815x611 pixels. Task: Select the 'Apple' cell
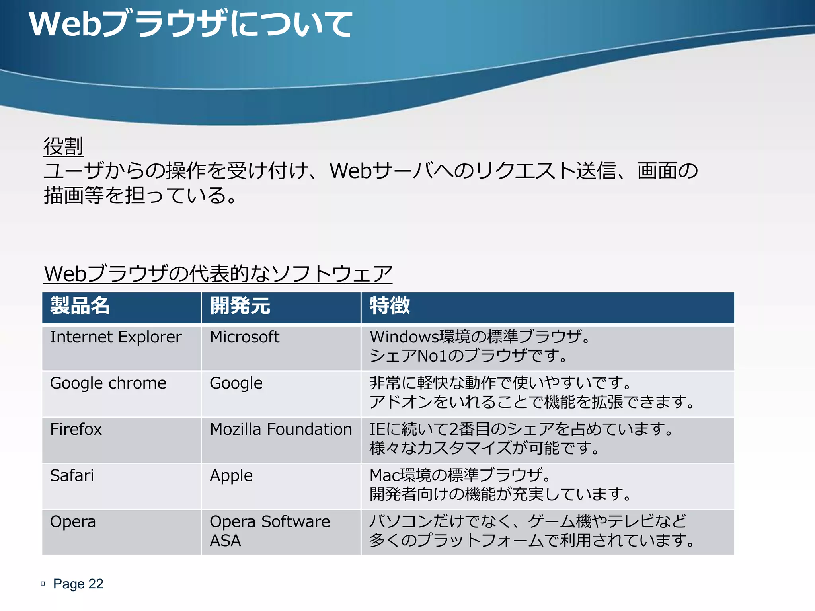[x=281, y=486]
